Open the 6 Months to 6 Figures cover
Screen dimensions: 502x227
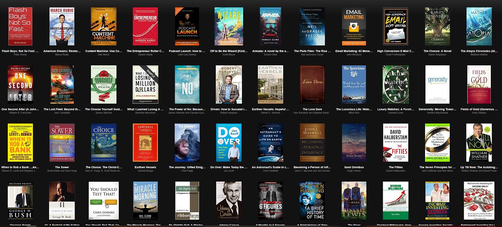pos(271,201)
